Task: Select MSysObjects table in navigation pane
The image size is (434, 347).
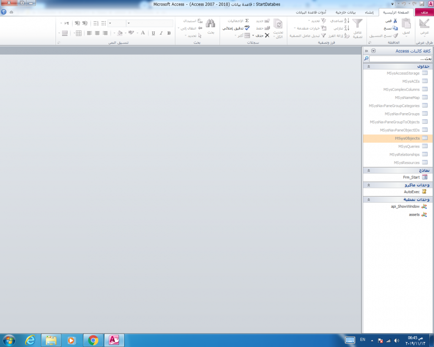Action: (398, 138)
